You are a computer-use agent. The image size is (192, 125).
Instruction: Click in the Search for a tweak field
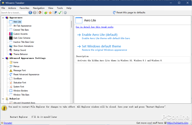coord(14,13)
